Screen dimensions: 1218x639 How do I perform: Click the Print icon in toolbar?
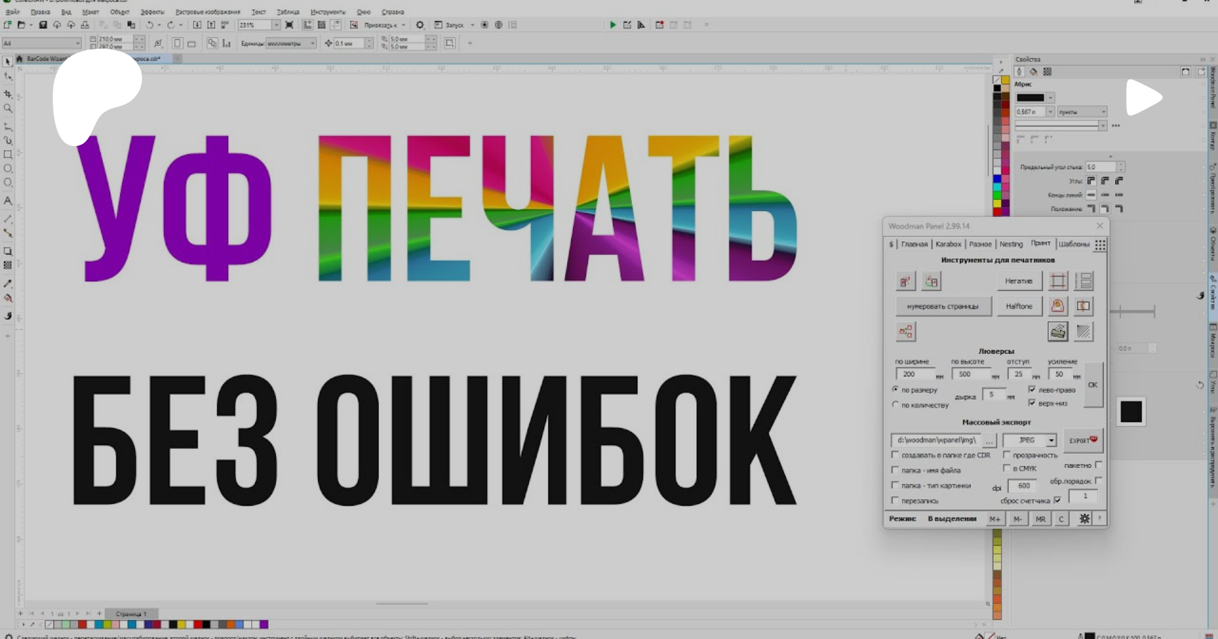pyautogui.click(x=85, y=25)
